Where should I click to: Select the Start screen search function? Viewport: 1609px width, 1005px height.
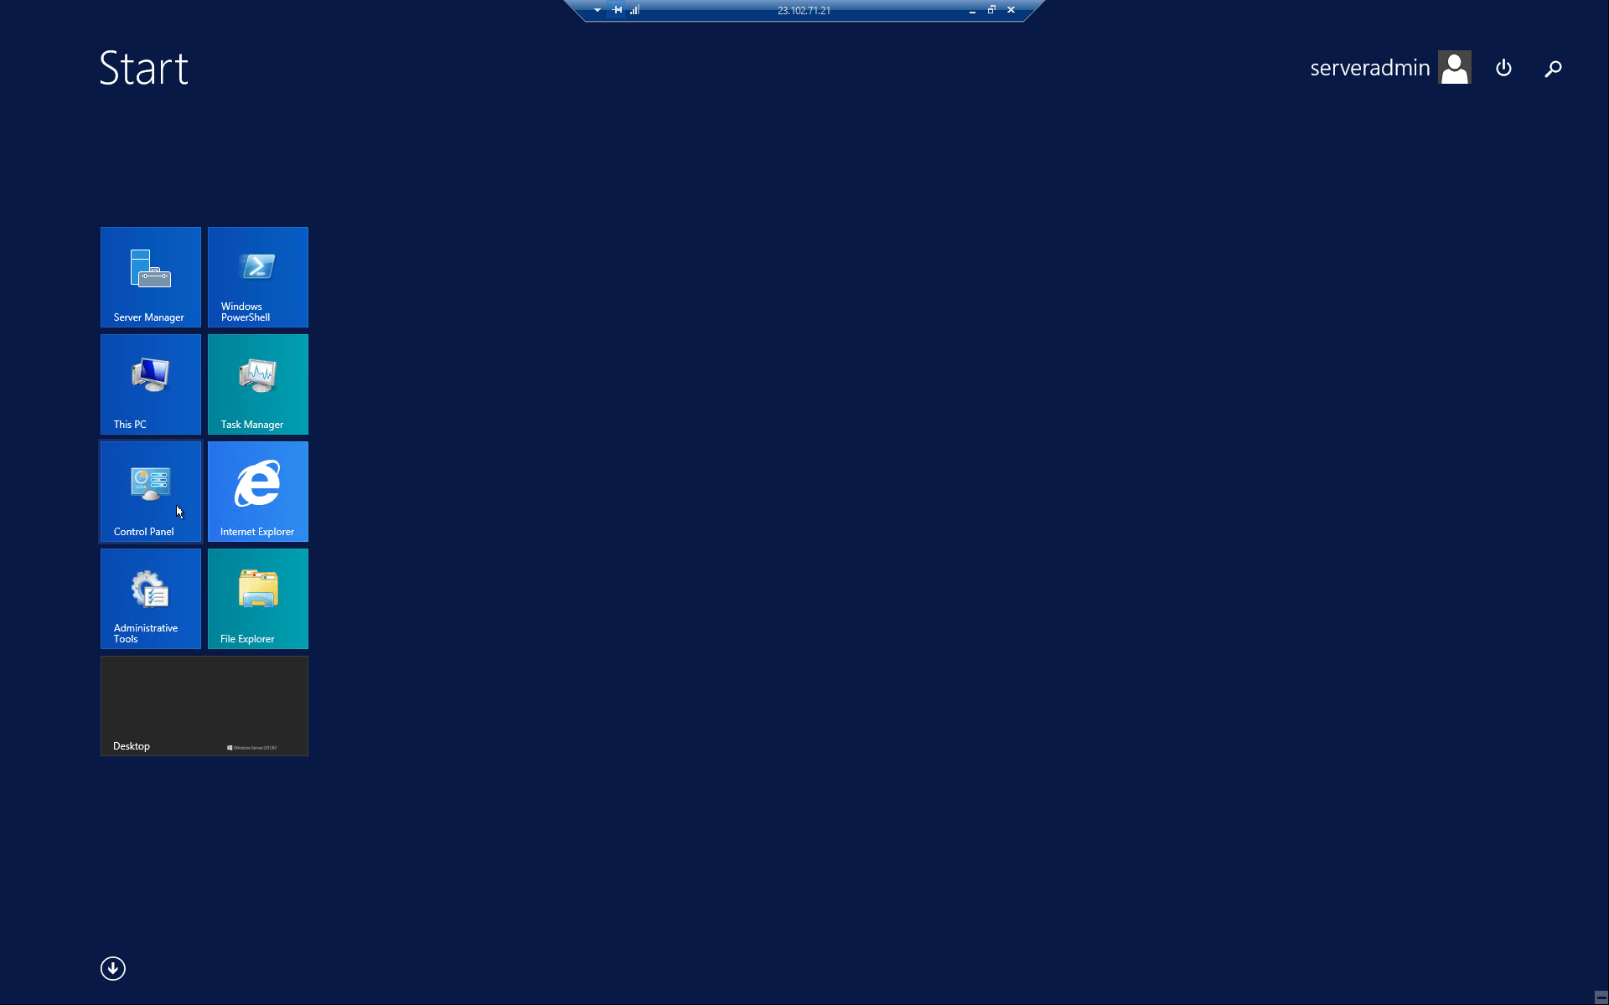[1554, 67]
